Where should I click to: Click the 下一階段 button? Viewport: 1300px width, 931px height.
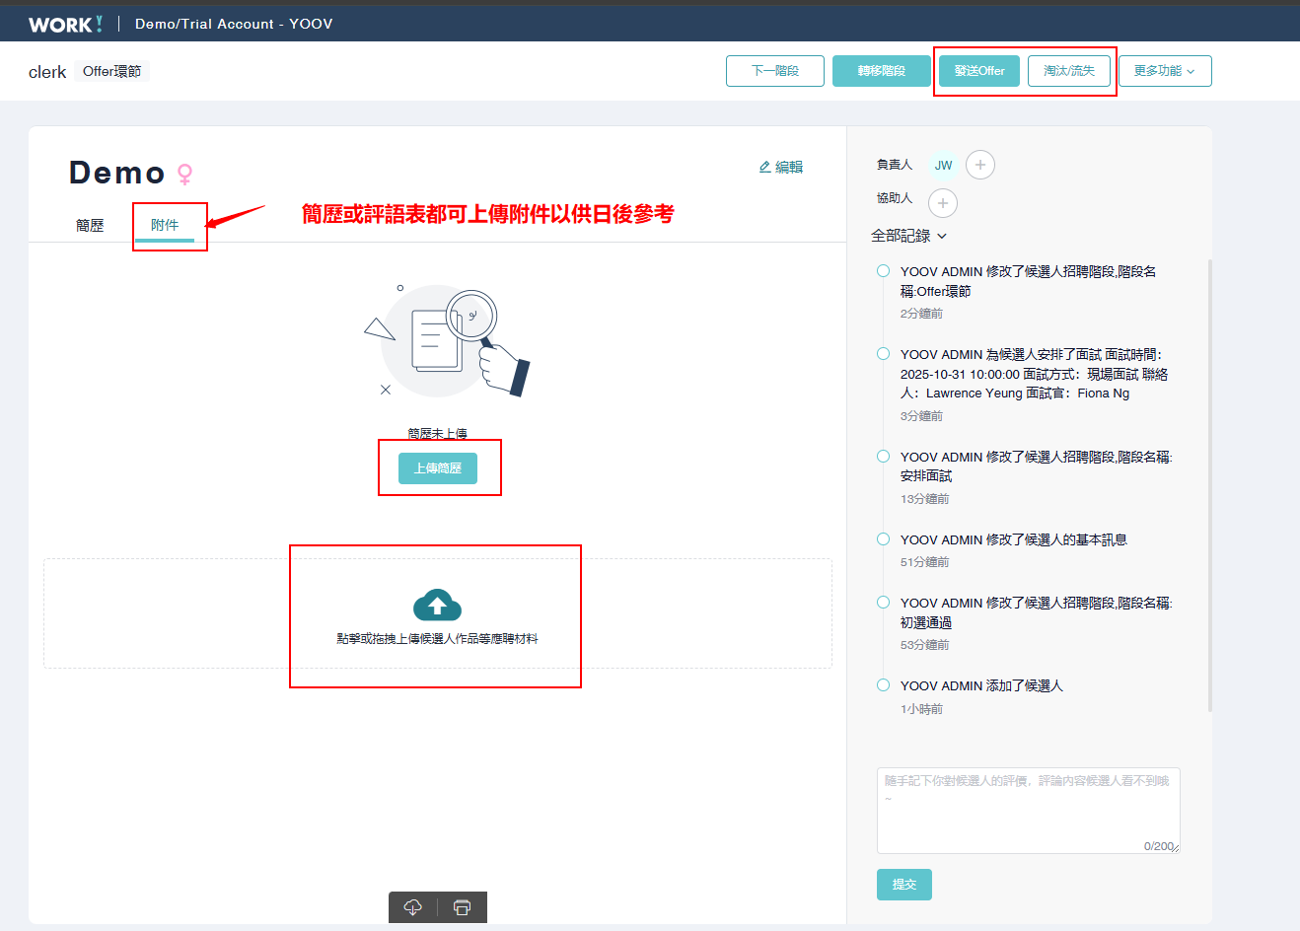(x=774, y=71)
